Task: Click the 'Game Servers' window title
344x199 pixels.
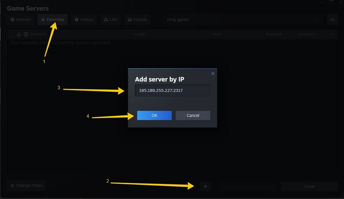Action: click(28, 9)
